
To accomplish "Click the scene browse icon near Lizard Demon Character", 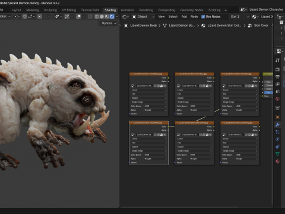I will [x=243, y=10].
